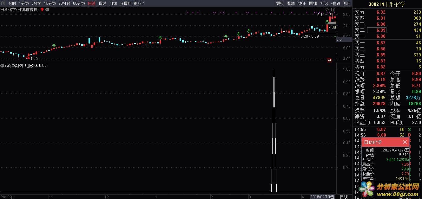Click the 买一 price 6.87

pos(381,43)
